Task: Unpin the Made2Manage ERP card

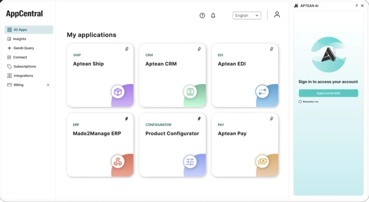Action: (x=126, y=119)
